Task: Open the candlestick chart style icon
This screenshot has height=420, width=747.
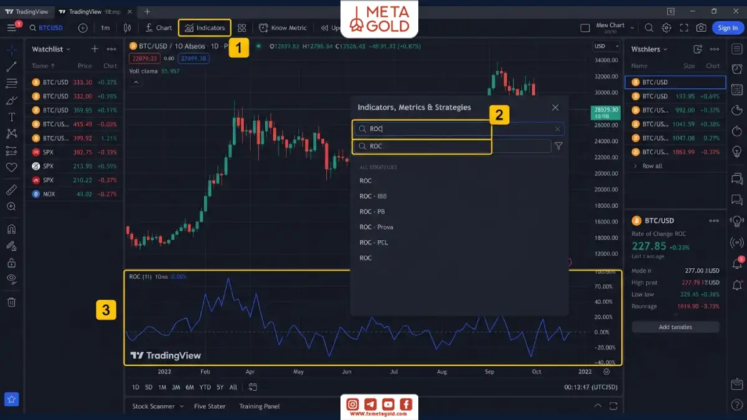Action: click(x=127, y=28)
